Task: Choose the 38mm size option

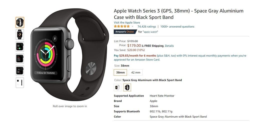Action: click(x=120, y=72)
